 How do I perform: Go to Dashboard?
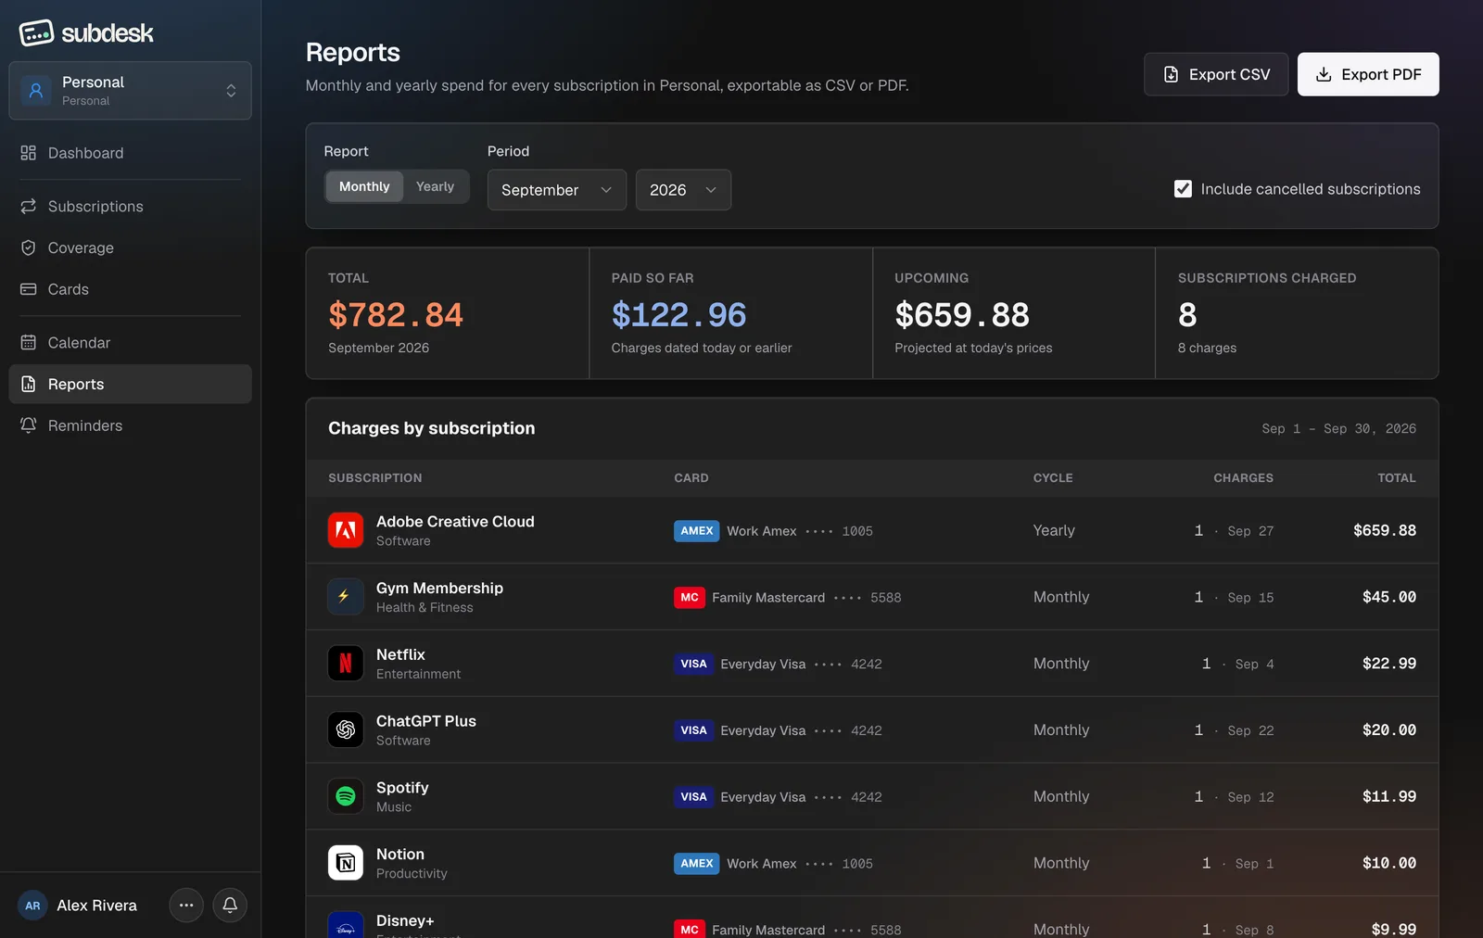coord(130,153)
